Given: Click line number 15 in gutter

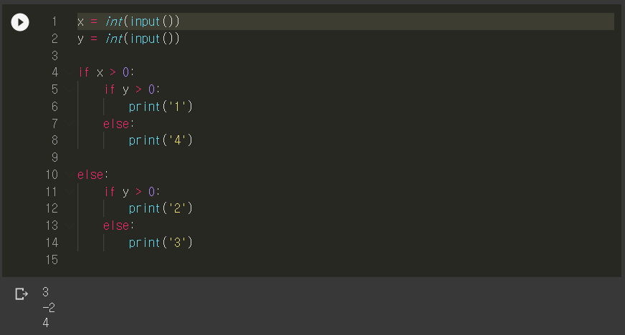Looking at the screenshot, I should pyautogui.click(x=52, y=260).
